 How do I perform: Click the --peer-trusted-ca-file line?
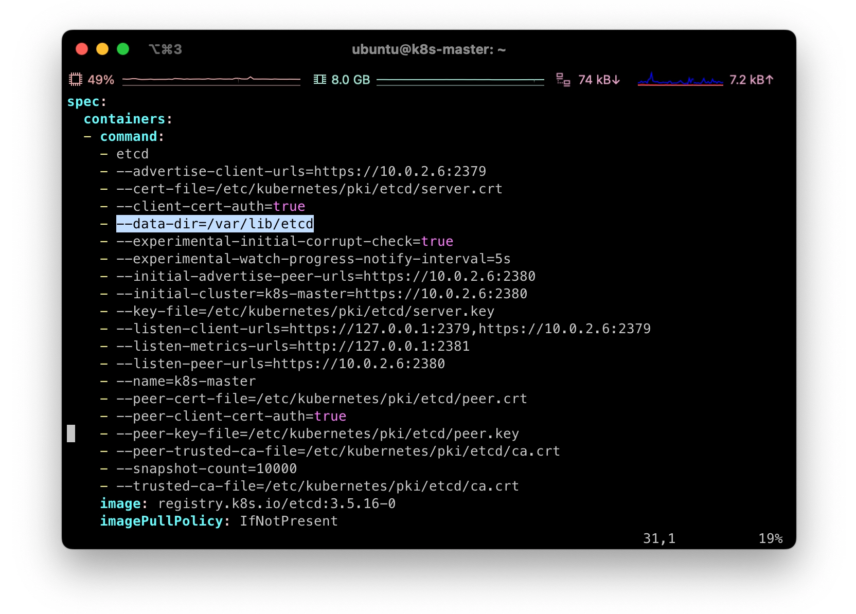click(x=338, y=451)
